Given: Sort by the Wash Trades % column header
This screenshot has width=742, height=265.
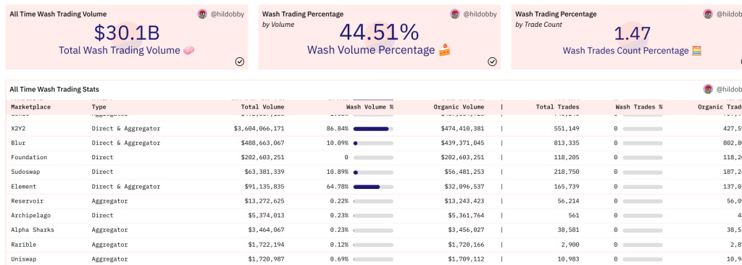Looking at the screenshot, I should point(639,107).
